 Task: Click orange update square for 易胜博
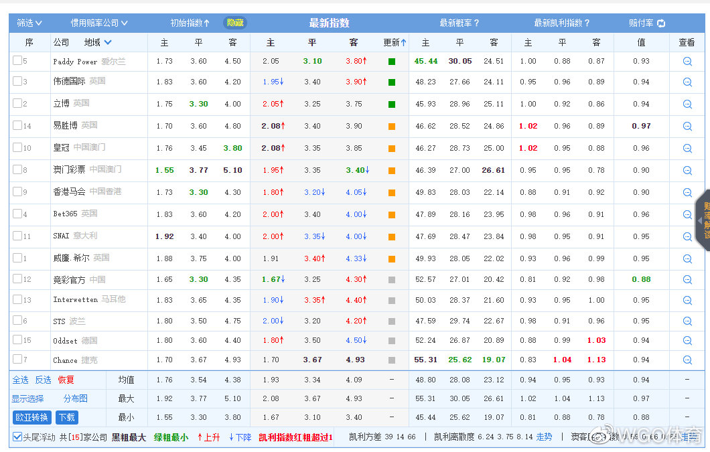(x=392, y=127)
